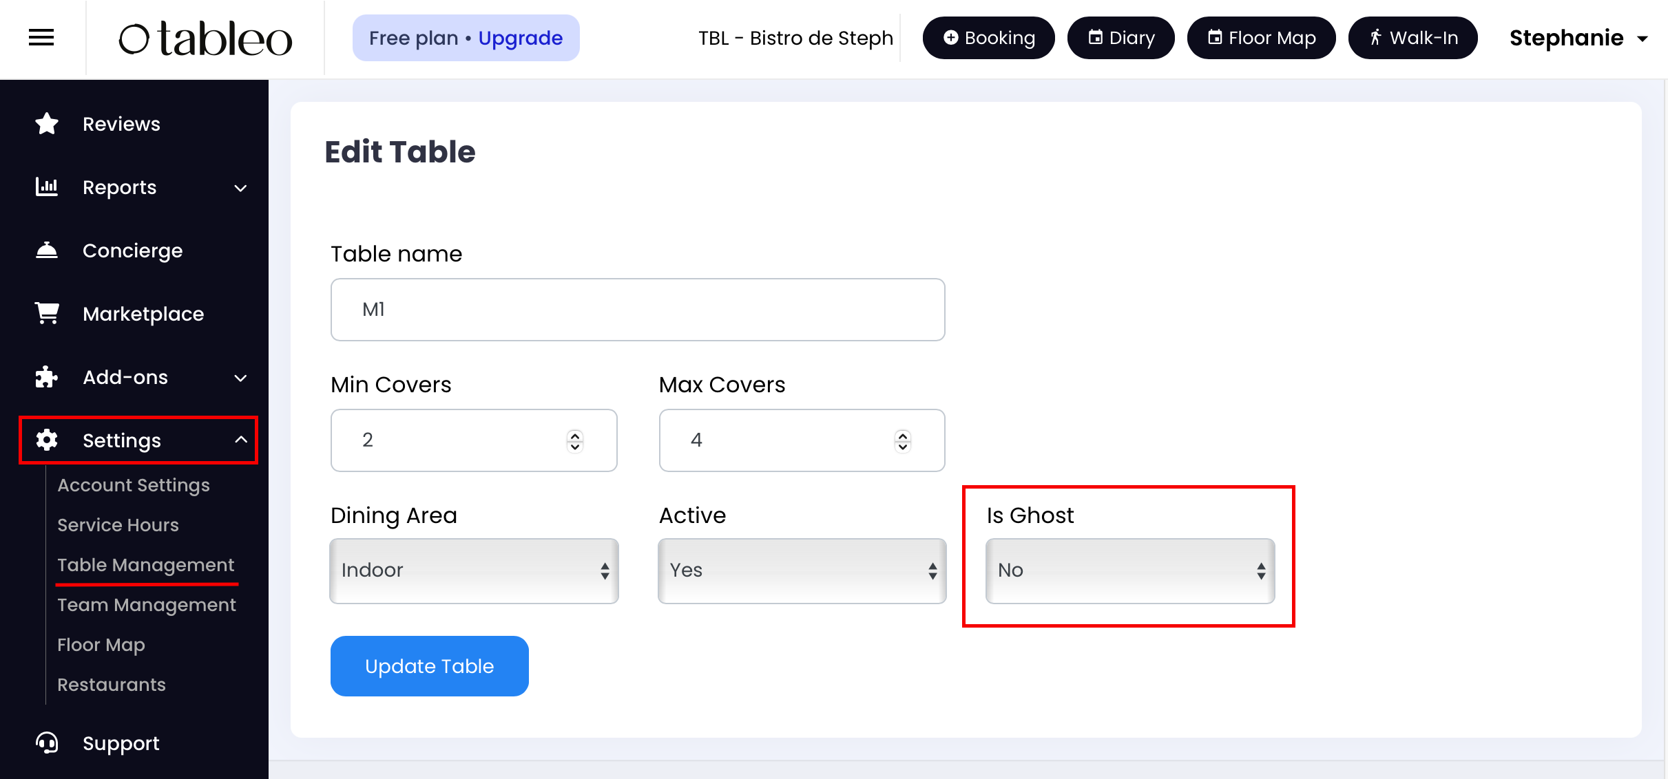Collapse the Settings menu chevron

241,440
